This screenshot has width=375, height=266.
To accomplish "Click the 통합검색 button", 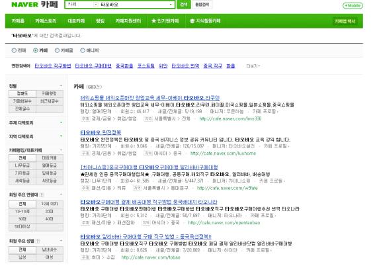I will (x=202, y=5).
